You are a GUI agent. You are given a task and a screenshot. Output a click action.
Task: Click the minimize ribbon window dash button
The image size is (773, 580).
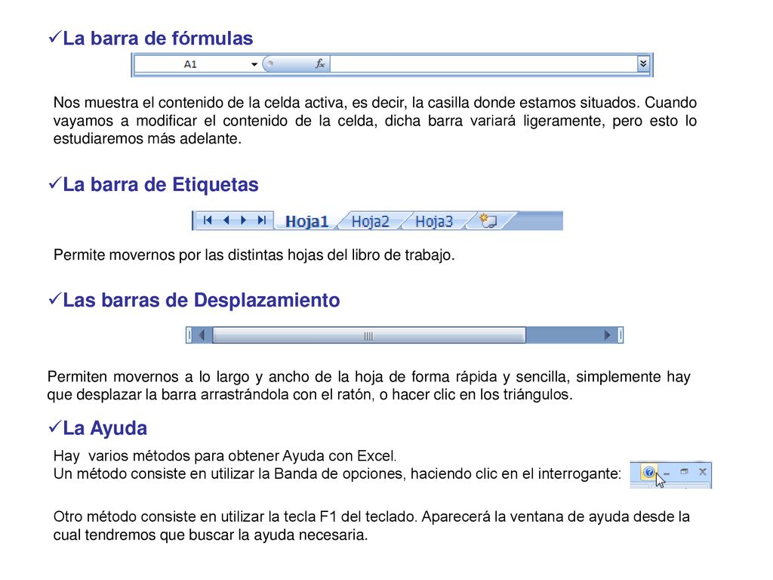[x=667, y=473]
